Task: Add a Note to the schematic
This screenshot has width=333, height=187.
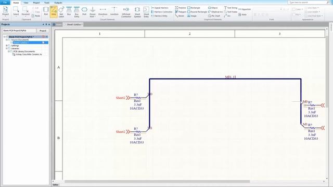Action: pyautogui.click(x=242, y=15)
